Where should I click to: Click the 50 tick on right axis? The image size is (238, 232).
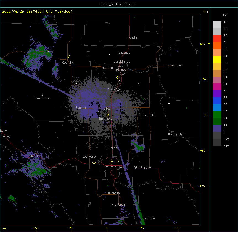coord(204,79)
